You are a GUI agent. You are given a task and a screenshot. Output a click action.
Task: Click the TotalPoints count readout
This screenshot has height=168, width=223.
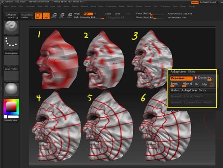177,18
